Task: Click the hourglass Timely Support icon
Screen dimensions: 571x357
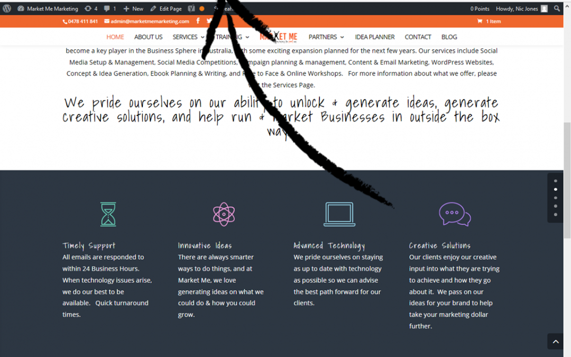Action: click(108, 214)
